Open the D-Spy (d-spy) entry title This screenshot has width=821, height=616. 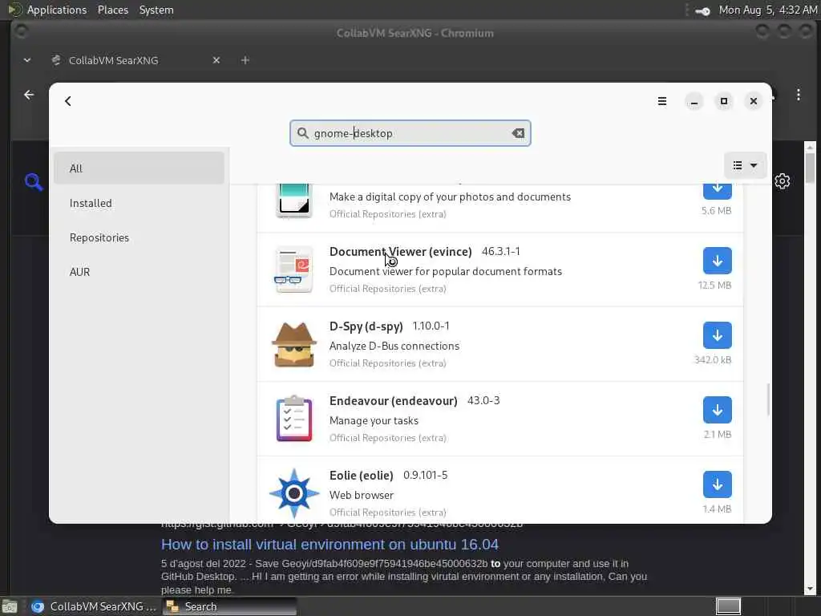point(366,326)
